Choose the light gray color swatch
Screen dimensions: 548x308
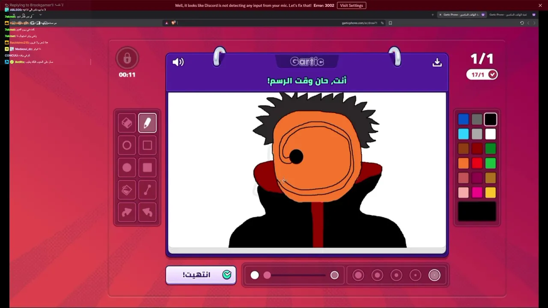(x=477, y=134)
